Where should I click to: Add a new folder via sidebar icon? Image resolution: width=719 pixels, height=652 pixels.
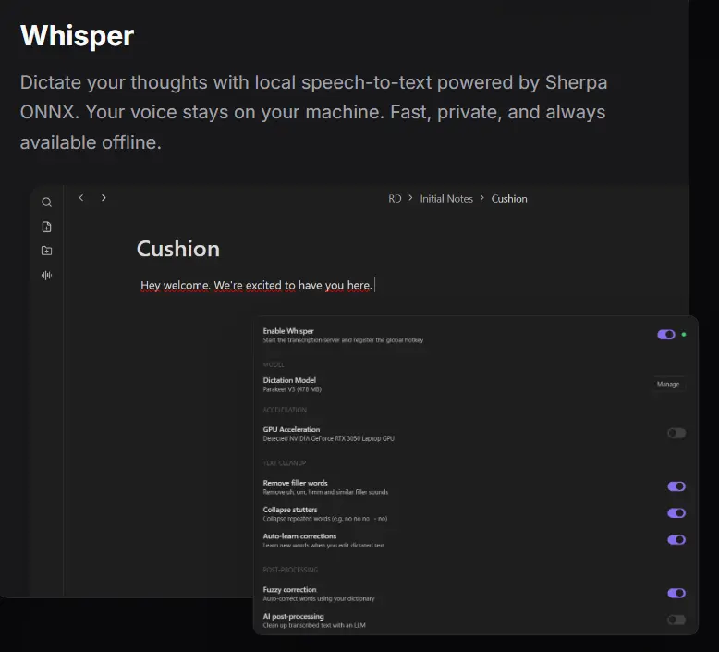coord(46,251)
